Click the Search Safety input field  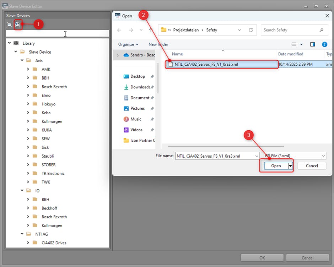(291, 30)
